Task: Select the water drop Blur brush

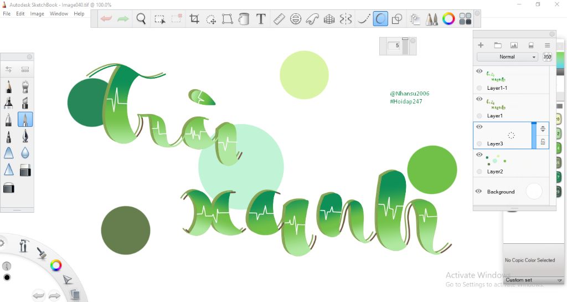Action: [25, 153]
